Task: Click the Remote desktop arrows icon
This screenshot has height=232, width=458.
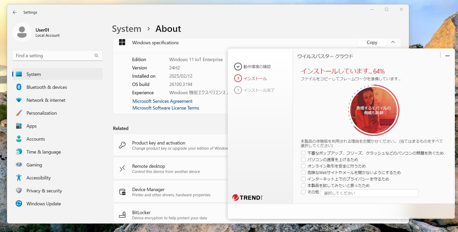Action: point(122,169)
